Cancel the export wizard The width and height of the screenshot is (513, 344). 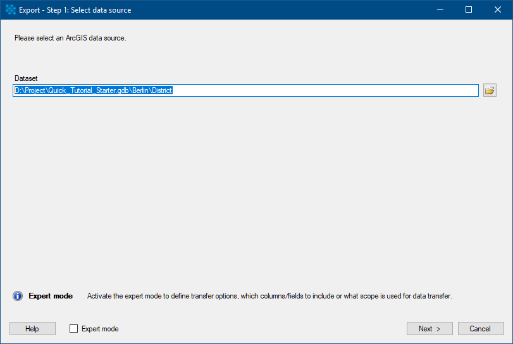tap(481, 329)
